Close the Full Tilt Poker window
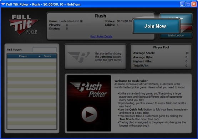The image size is (198, 139). point(194,4)
